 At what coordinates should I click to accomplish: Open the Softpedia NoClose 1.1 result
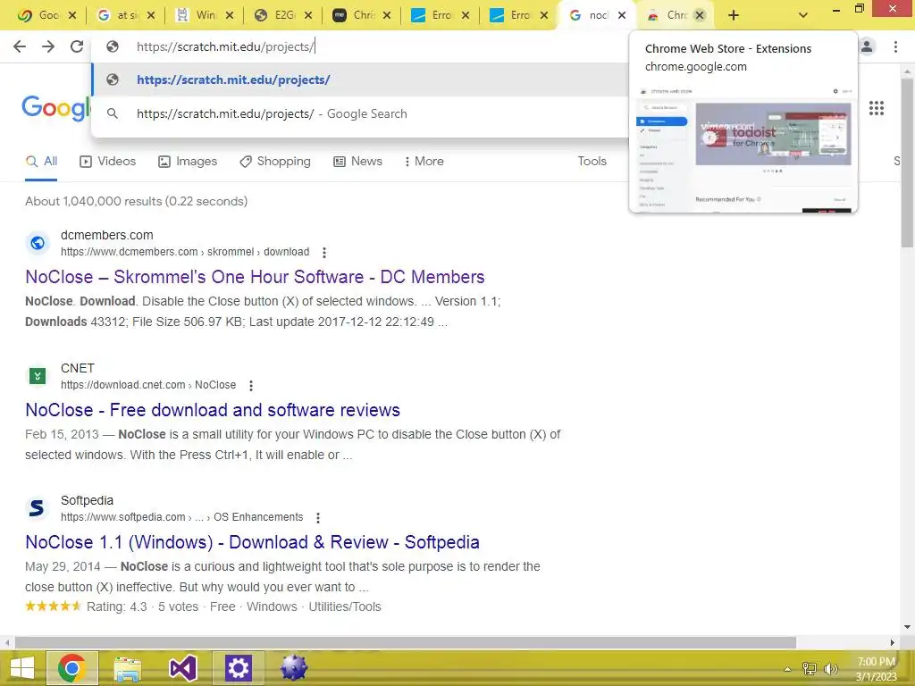click(252, 542)
